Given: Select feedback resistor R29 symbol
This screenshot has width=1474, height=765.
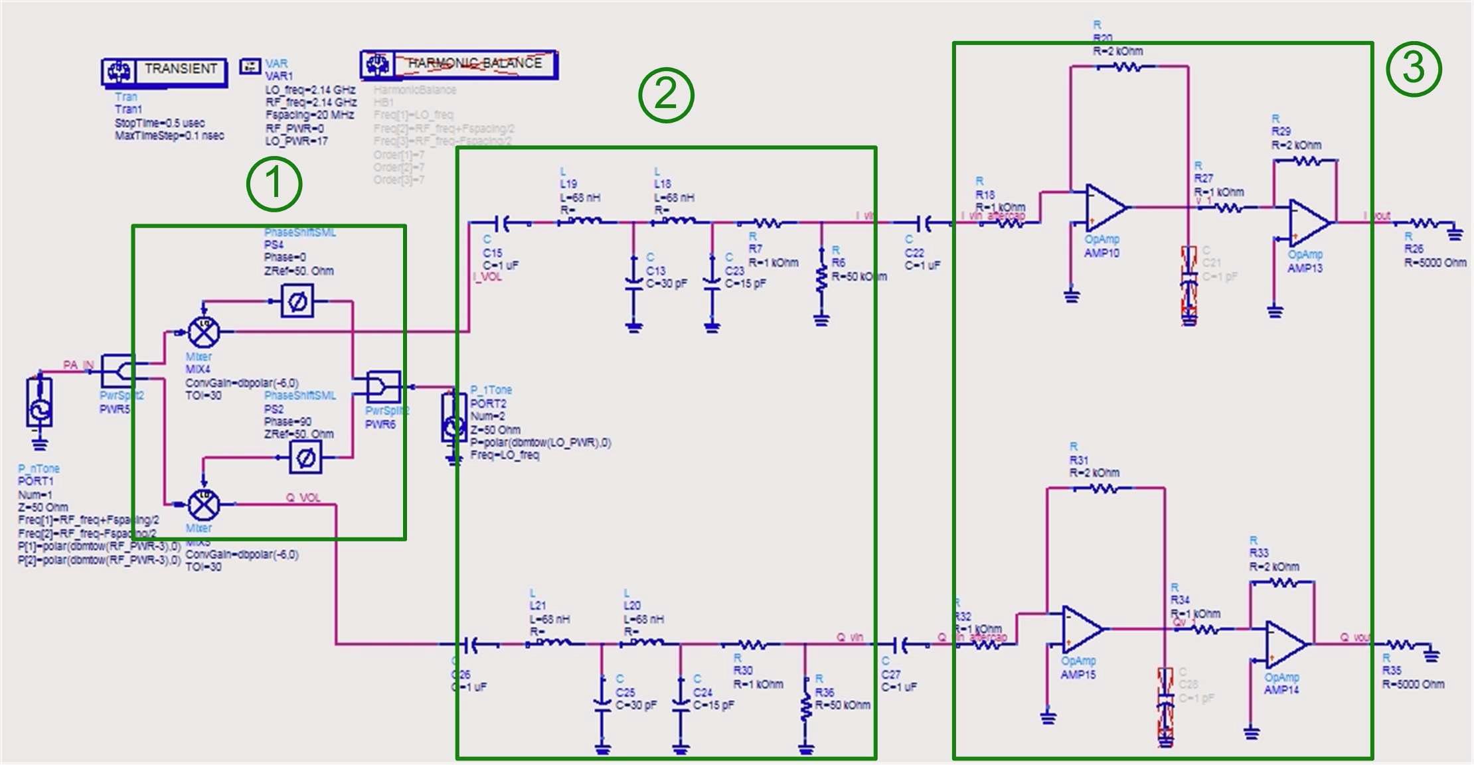Looking at the screenshot, I should click(x=1307, y=160).
